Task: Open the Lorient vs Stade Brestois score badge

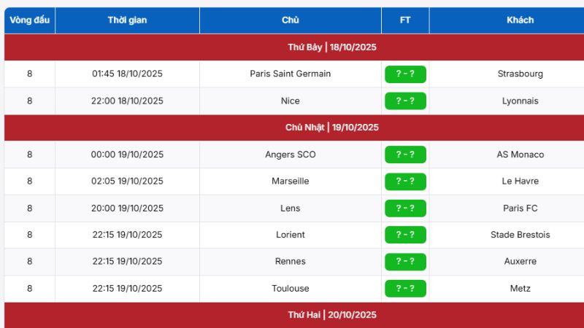Action: (x=405, y=235)
